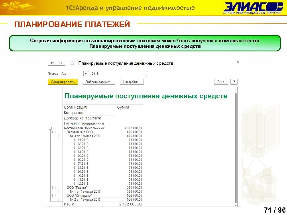Click the green report title Планируемые поступления
287x215 pixels.
146,96
